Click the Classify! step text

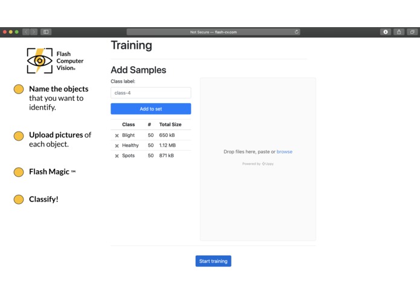pos(44,199)
